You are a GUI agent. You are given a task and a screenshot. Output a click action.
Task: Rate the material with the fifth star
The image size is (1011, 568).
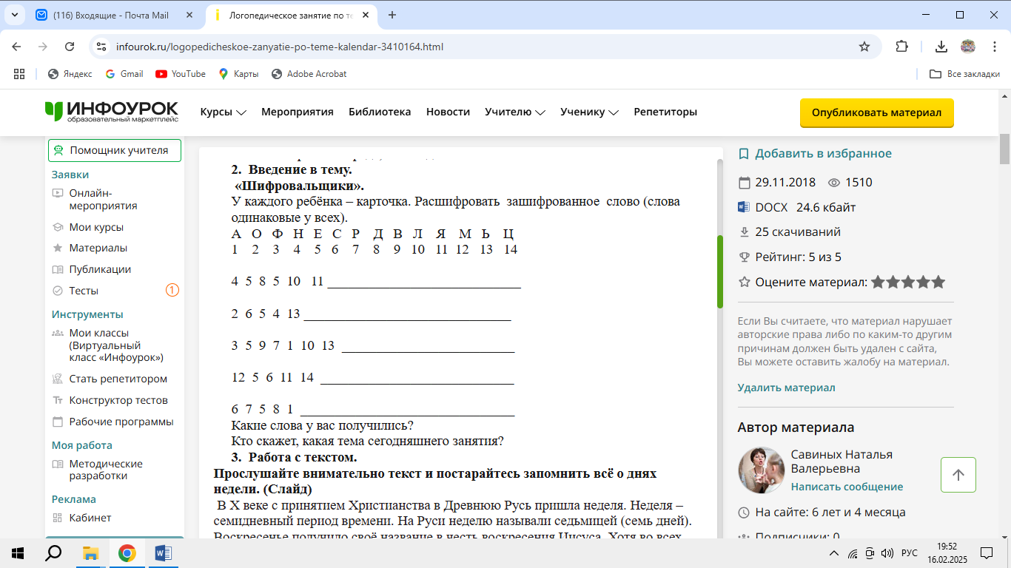tap(938, 282)
